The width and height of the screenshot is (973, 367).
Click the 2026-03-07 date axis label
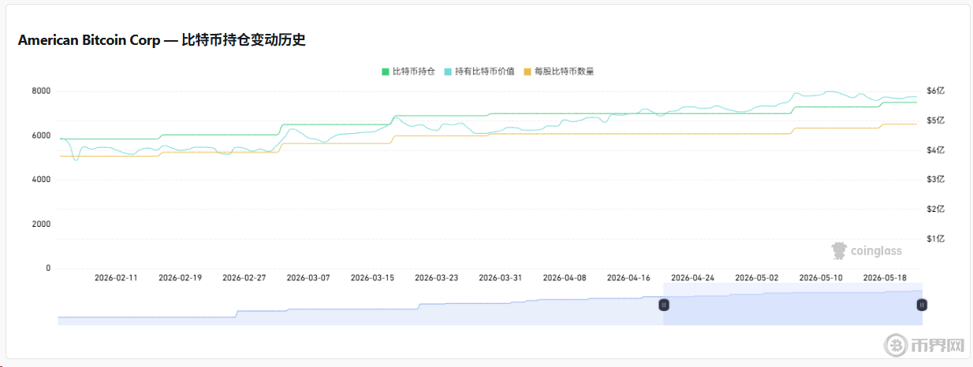coord(308,278)
